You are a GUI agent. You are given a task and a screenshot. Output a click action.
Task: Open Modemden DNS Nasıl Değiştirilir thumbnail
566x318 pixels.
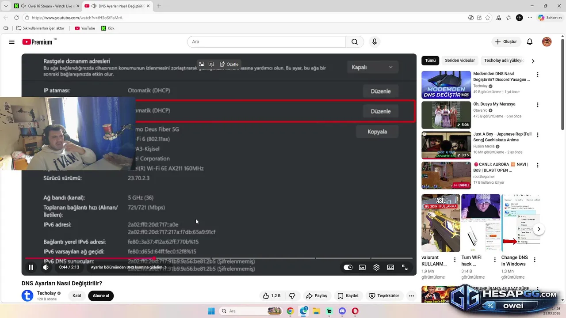446,85
